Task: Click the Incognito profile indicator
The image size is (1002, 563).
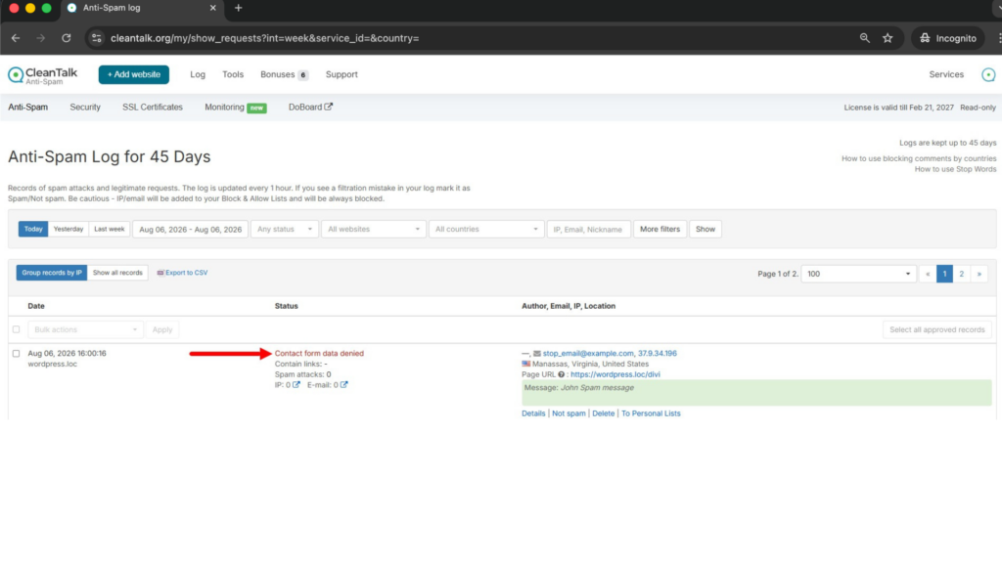Action: coord(948,38)
